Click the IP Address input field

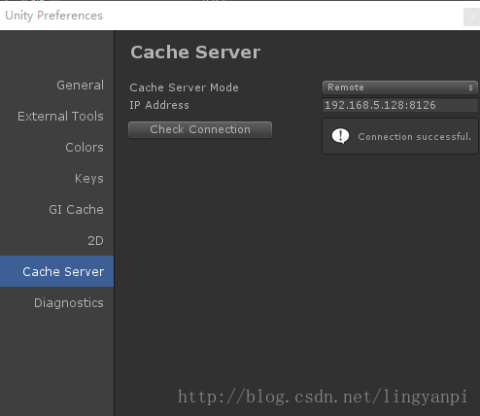400,105
